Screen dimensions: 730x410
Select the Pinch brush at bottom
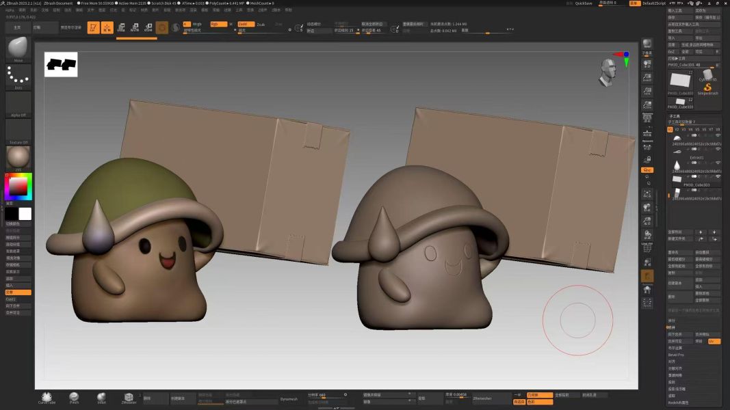coord(74,398)
